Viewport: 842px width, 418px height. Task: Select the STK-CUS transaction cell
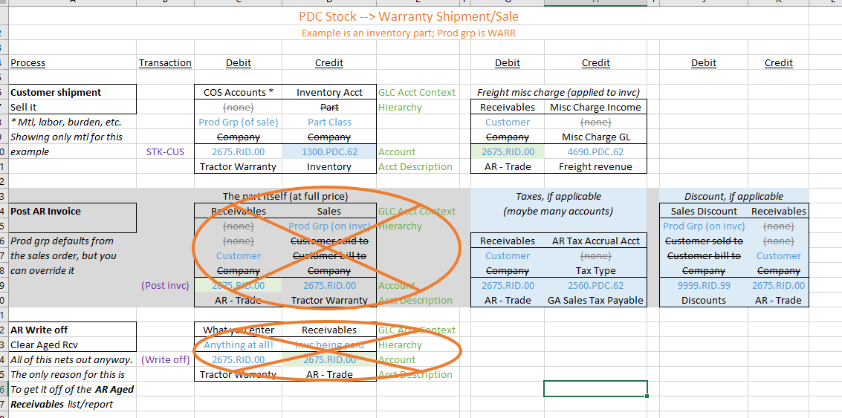pos(166,152)
